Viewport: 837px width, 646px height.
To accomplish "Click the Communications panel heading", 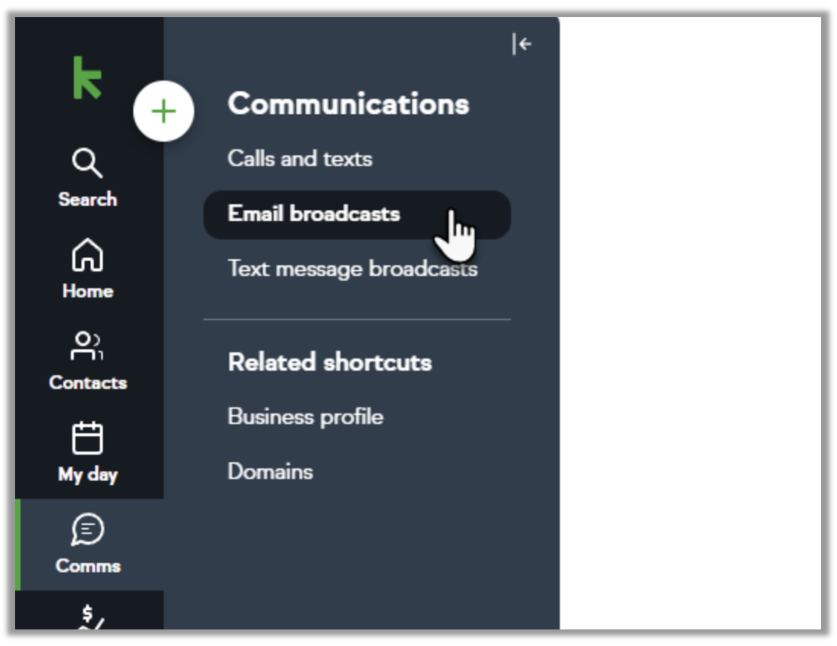I will (x=348, y=104).
